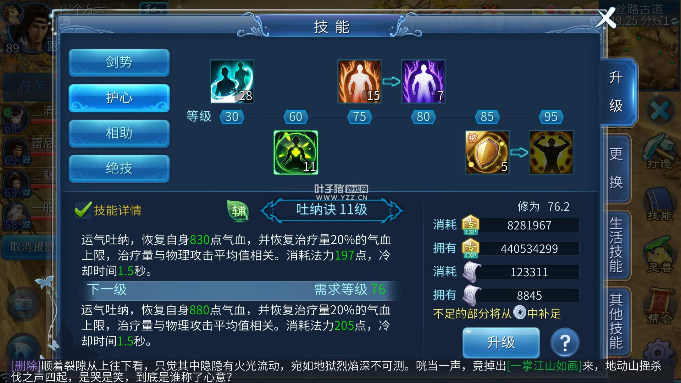
Task: Open the 其他技能 side tab
Action: [616, 321]
